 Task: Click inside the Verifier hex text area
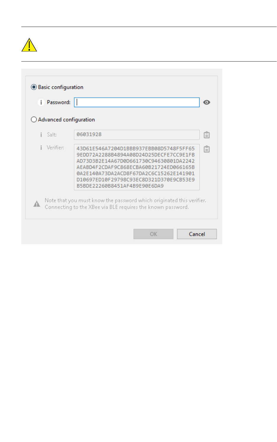[137, 167]
